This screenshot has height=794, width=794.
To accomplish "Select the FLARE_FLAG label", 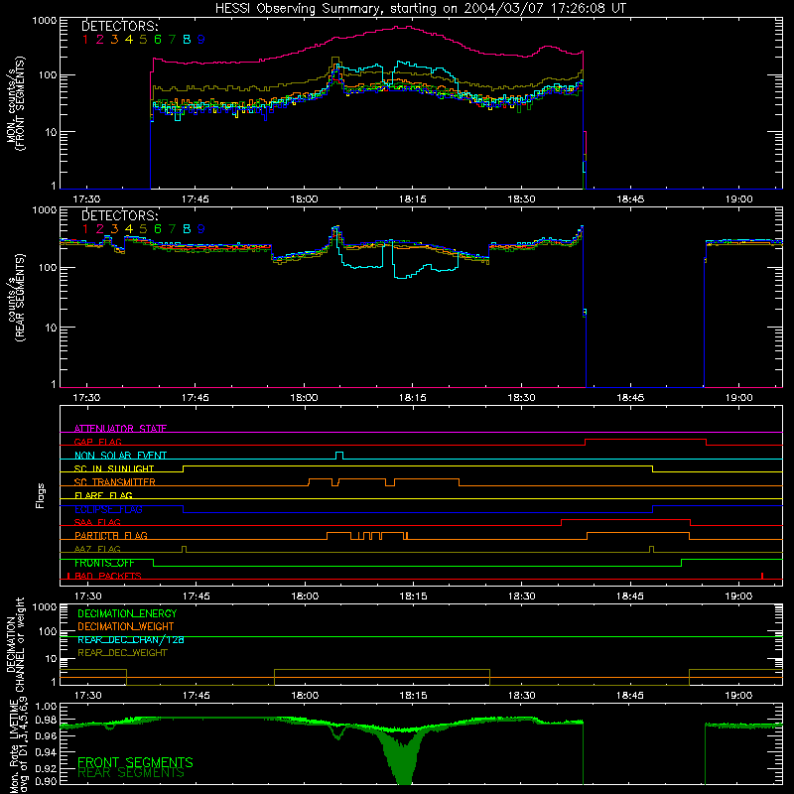I will (x=103, y=495).
